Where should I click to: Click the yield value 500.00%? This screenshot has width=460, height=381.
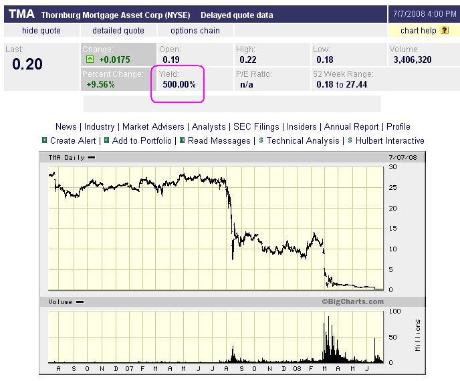click(179, 84)
